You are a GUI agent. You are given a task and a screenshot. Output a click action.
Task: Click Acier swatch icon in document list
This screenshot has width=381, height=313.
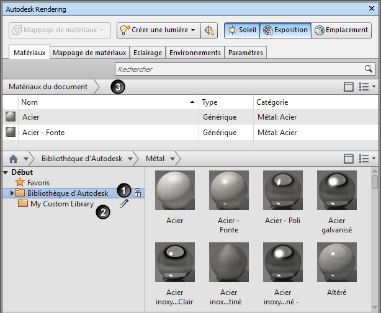click(11, 117)
